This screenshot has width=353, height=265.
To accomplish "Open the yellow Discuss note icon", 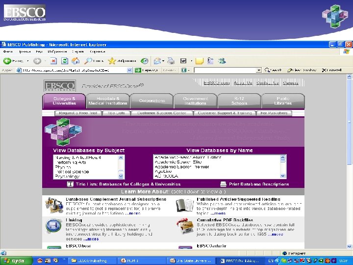I will tap(199, 61).
